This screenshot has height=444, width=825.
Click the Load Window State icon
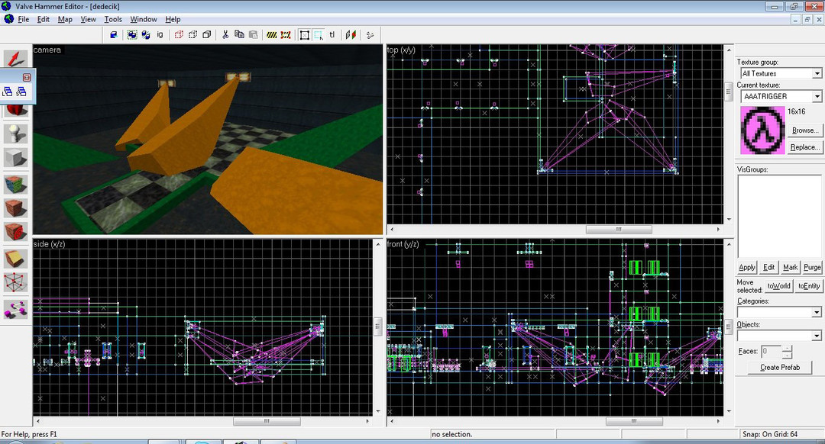click(8, 92)
